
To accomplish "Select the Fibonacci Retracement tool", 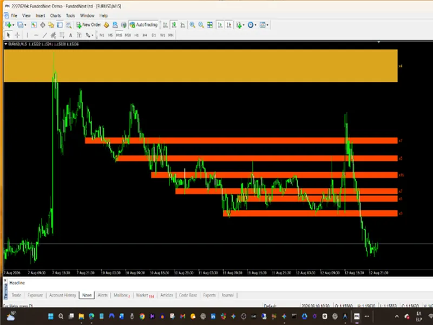I will (x=62, y=35).
